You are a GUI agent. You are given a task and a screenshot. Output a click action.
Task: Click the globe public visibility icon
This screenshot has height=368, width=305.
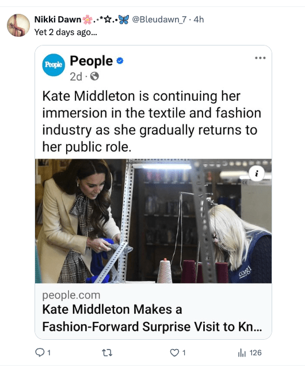(94, 76)
